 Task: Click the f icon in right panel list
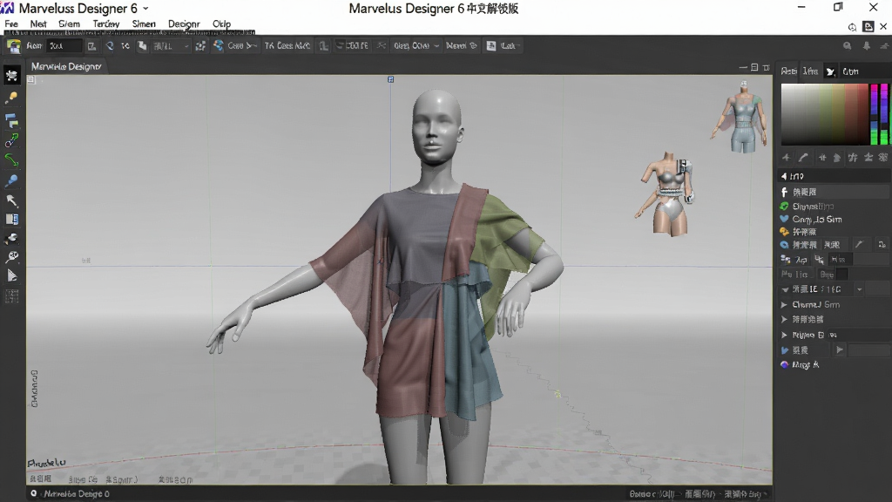pyautogui.click(x=784, y=192)
